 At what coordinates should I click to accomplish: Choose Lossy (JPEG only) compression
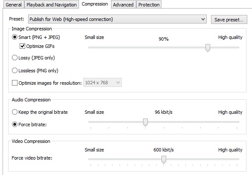point(15,58)
